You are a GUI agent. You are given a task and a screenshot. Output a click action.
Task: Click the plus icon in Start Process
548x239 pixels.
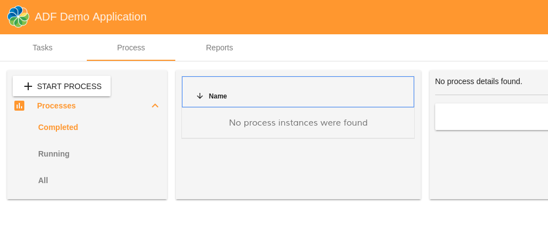pyautogui.click(x=28, y=86)
